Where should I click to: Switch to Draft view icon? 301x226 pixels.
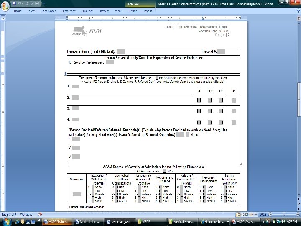tap(255, 214)
